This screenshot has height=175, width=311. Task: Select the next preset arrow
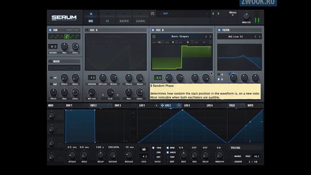[x=218, y=14]
